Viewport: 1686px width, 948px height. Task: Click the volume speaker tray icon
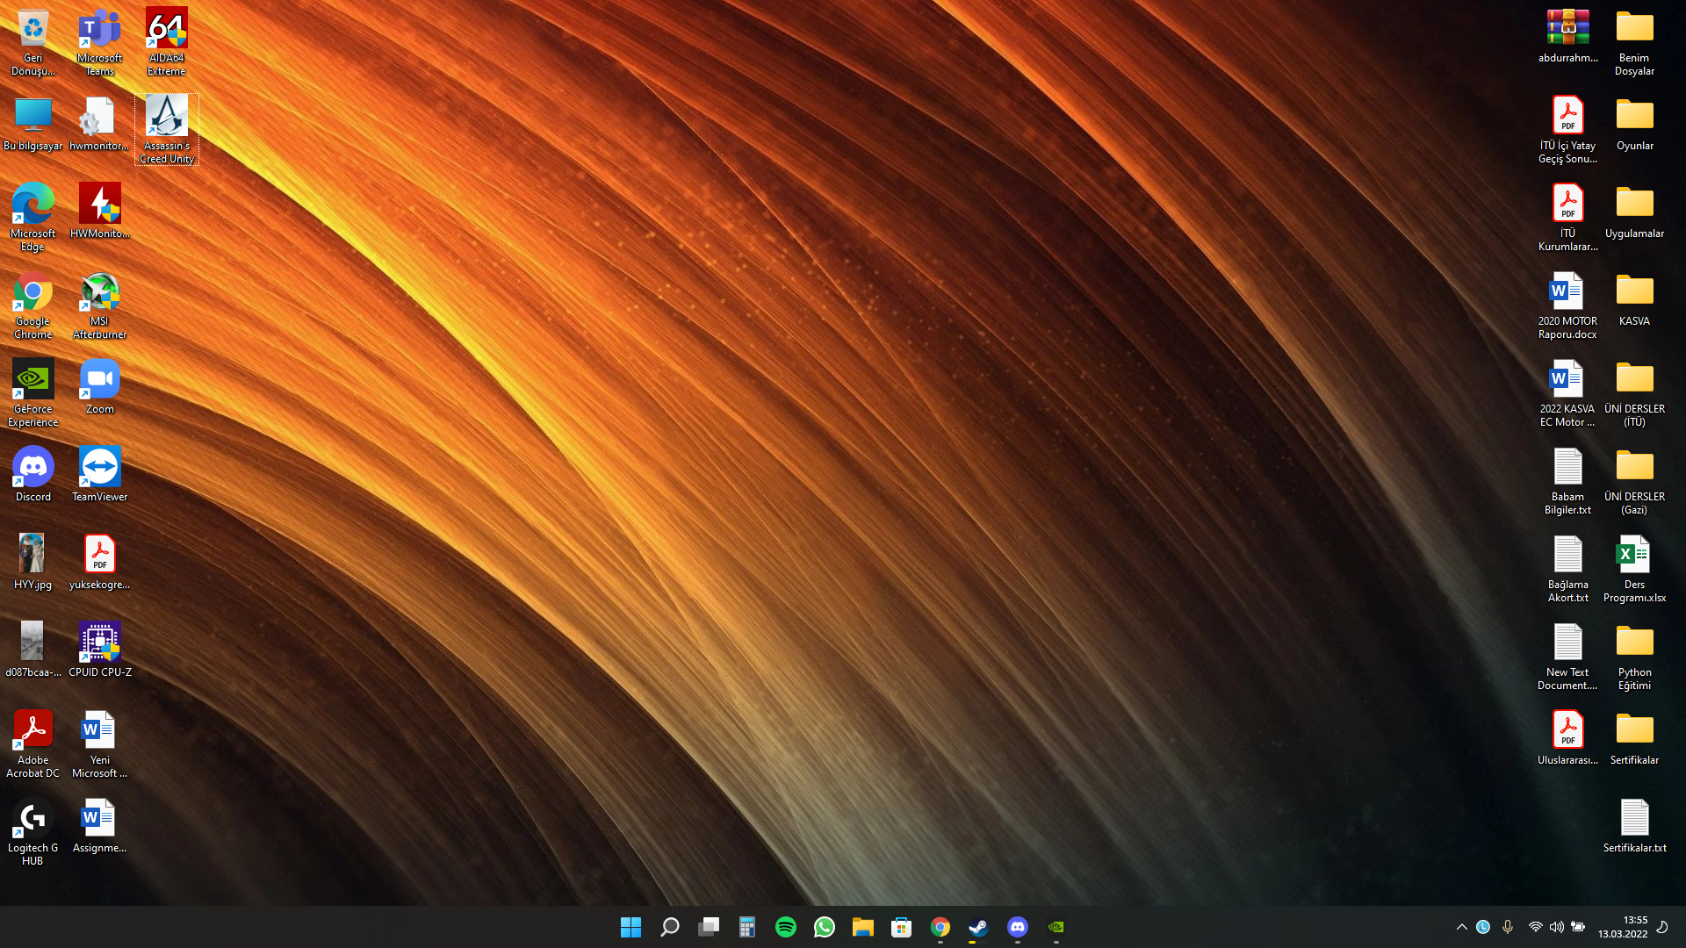point(1556,927)
